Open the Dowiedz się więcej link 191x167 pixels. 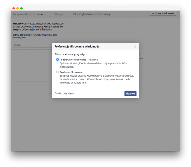[64, 93]
